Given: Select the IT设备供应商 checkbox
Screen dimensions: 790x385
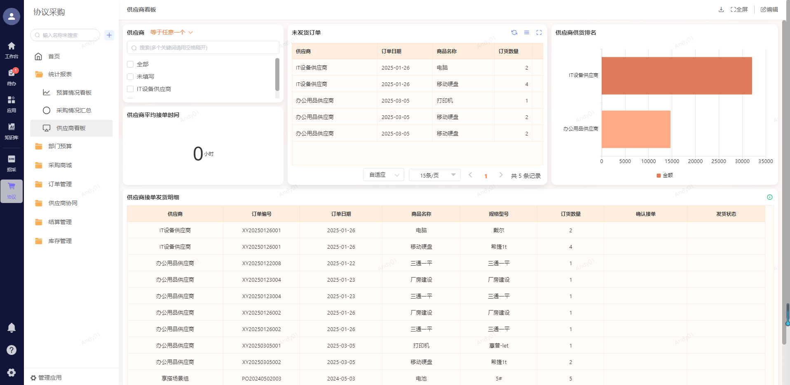Looking at the screenshot, I should pos(130,89).
